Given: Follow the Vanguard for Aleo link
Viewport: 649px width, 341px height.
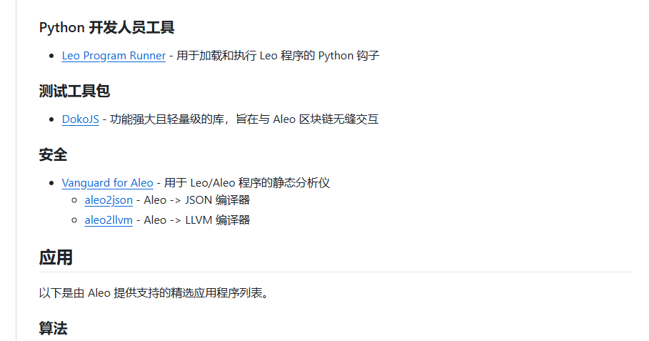Looking at the screenshot, I should [107, 183].
